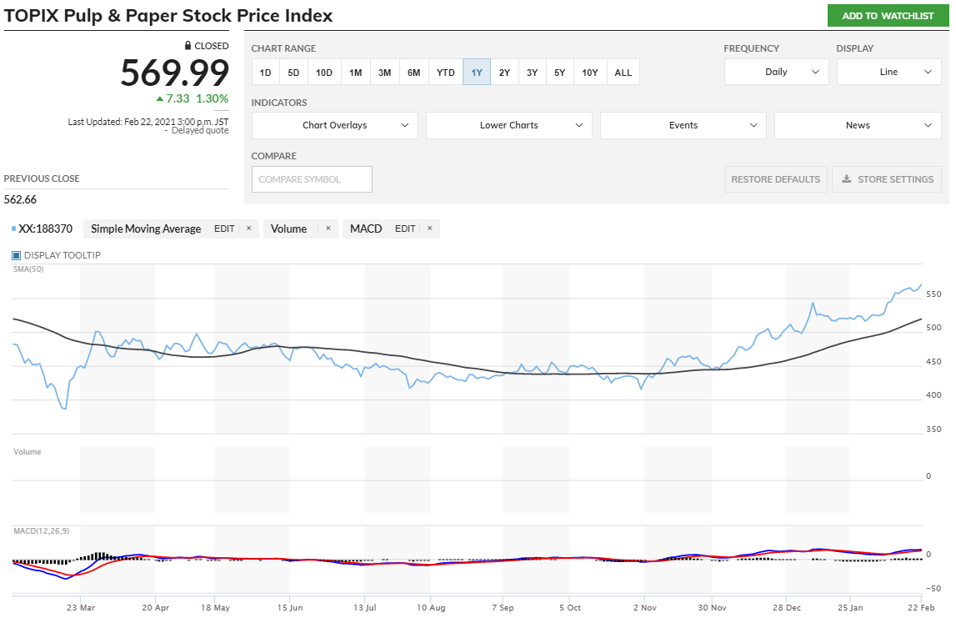Image resolution: width=956 pixels, height=623 pixels.
Task: Switch chart range to YTD
Action: click(x=446, y=73)
